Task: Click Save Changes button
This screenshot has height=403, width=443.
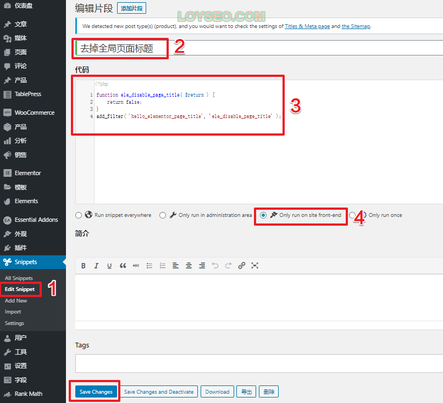Action: (96, 391)
